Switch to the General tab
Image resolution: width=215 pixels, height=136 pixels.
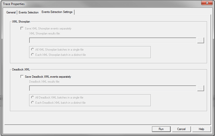pyautogui.click(x=11, y=12)
